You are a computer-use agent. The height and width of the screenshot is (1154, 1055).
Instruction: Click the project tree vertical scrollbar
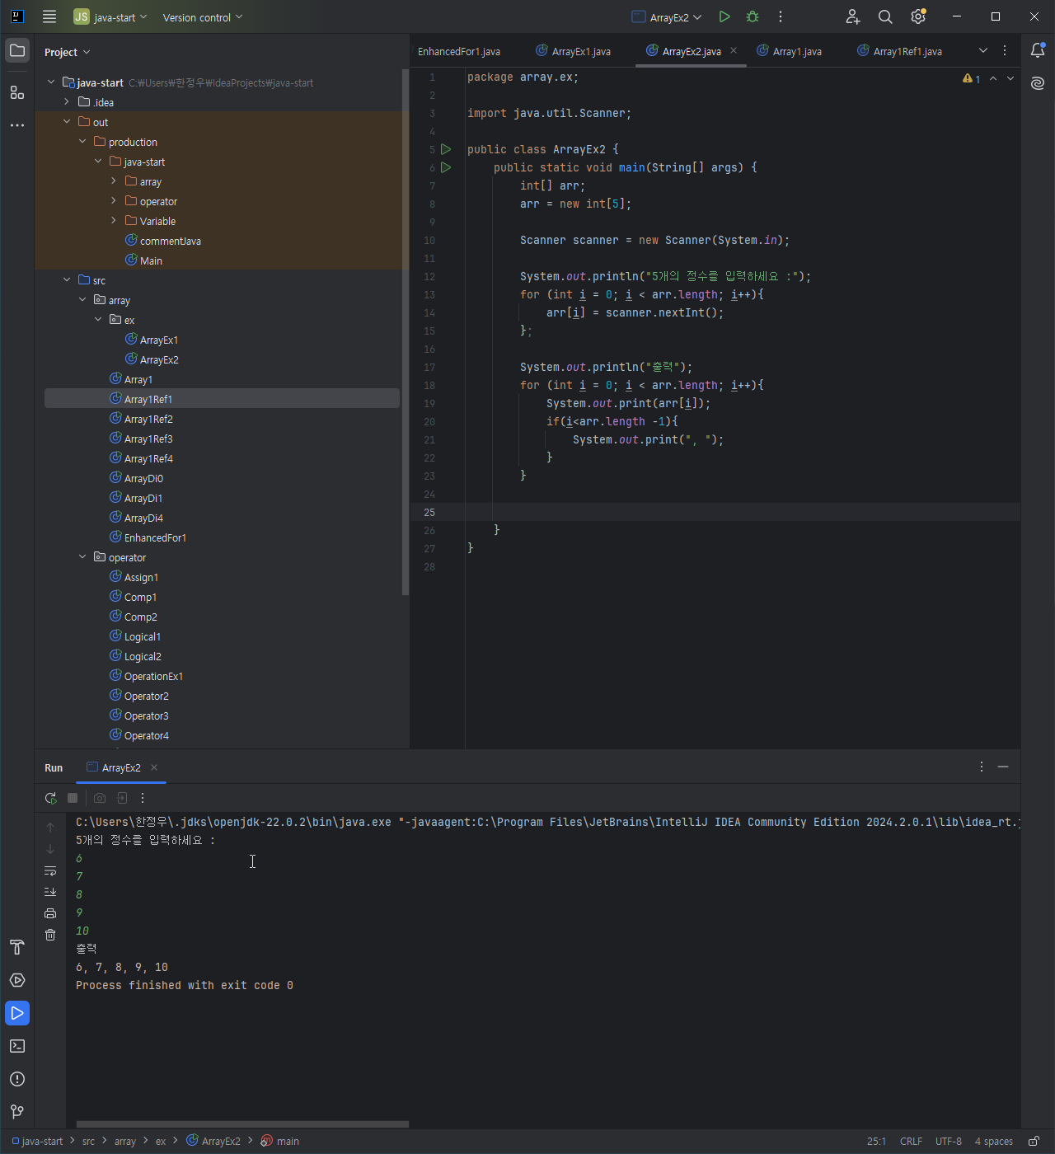click(405, 331)
